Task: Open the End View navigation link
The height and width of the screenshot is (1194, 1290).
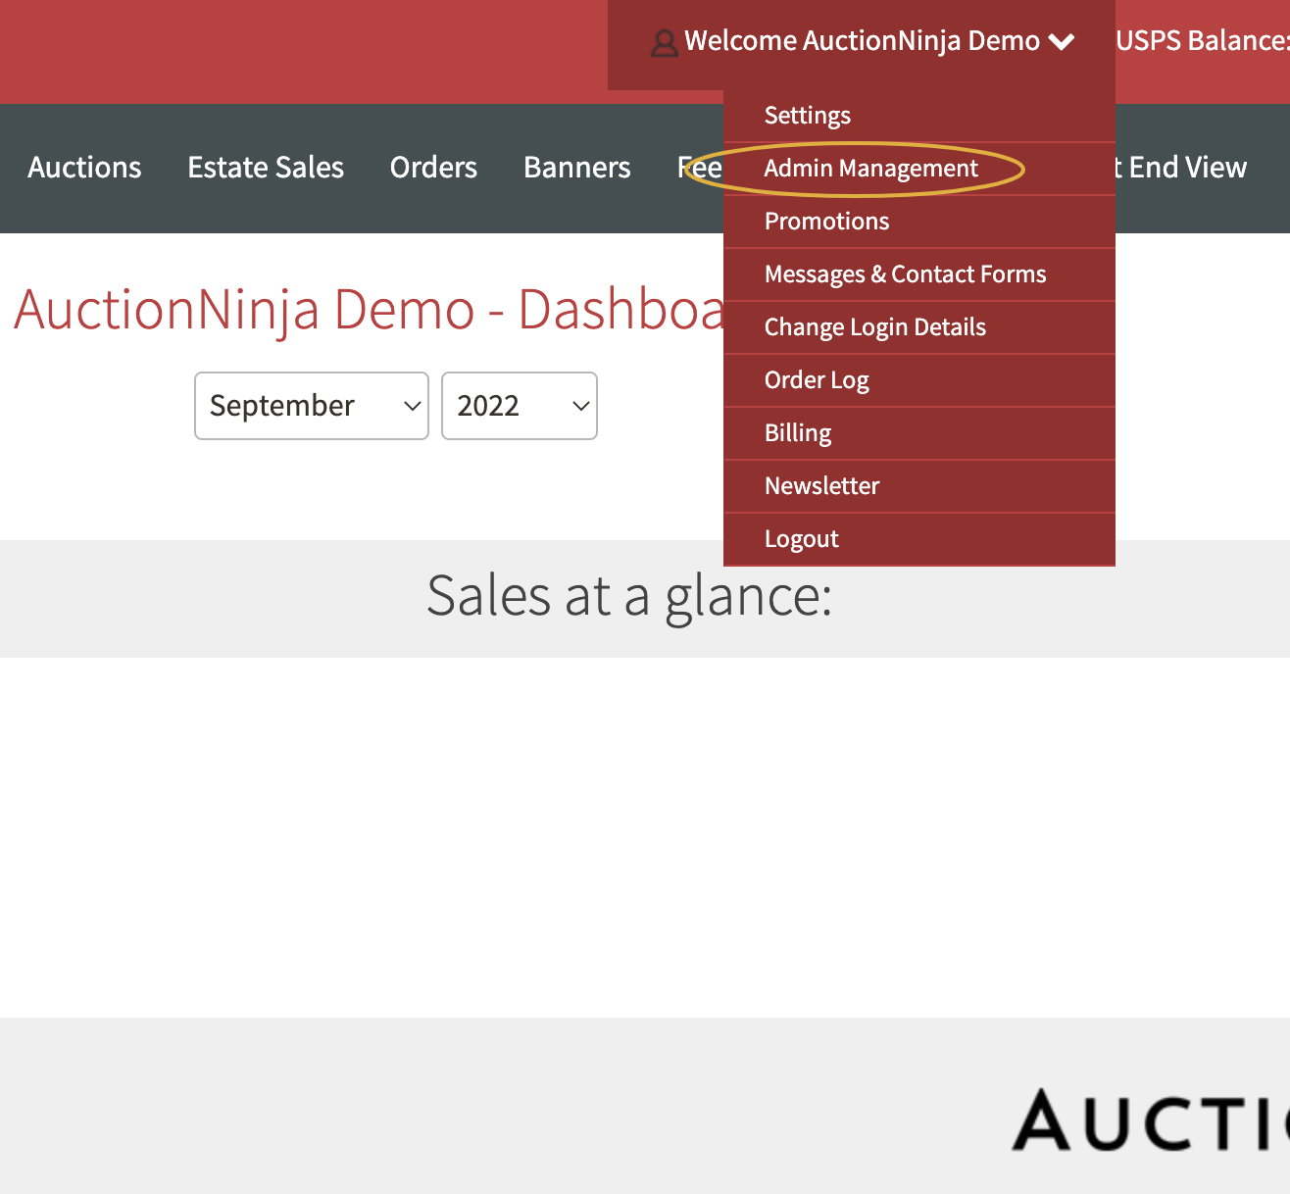Action: (1181, 168)
